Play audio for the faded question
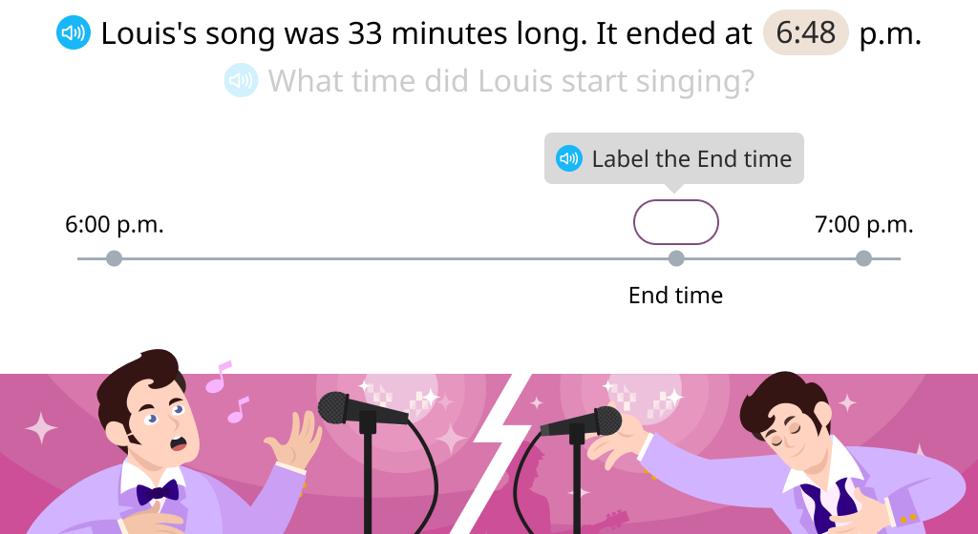Image resolution: width=978 pixels, height=534 pixels. pos(241,80)
